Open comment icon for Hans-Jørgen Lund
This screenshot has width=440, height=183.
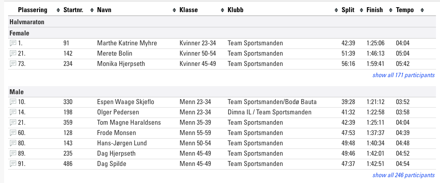[13, 143]
